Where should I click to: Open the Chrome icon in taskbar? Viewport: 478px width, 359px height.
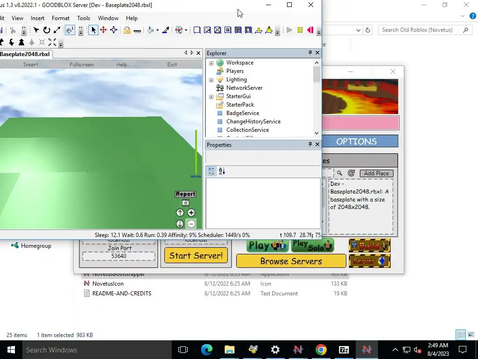[x=321, y=350]
